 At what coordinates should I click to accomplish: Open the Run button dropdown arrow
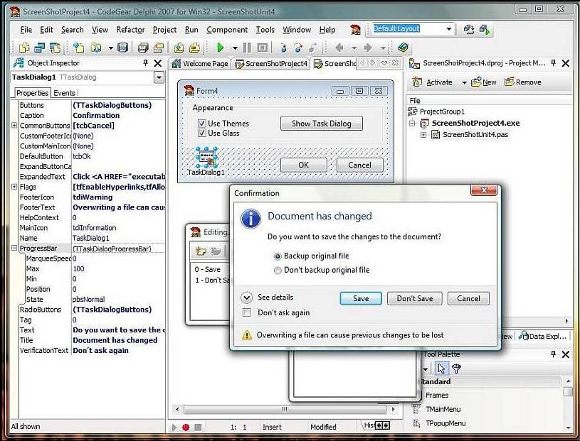pyautogui.click(x=235, y=48)
